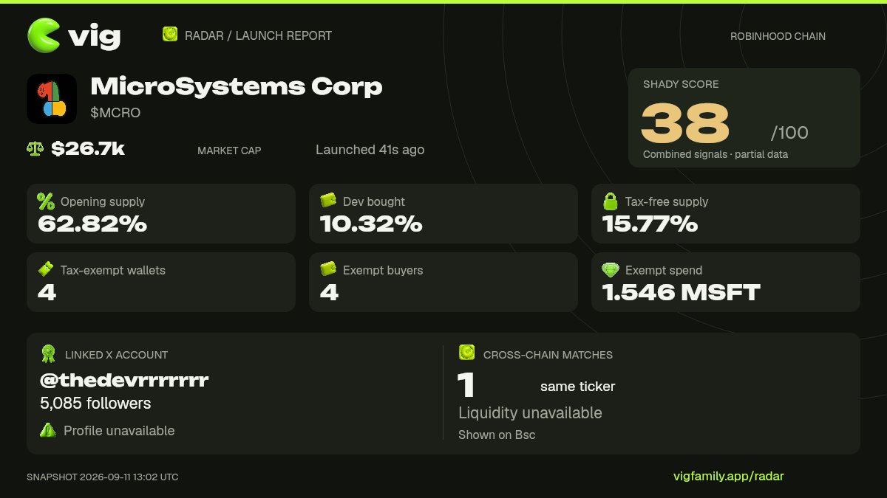Viewport: 887px width, 498px height.
Task: Open the @thedevrrrrrrr X account
Action: [x=124, y=381]
